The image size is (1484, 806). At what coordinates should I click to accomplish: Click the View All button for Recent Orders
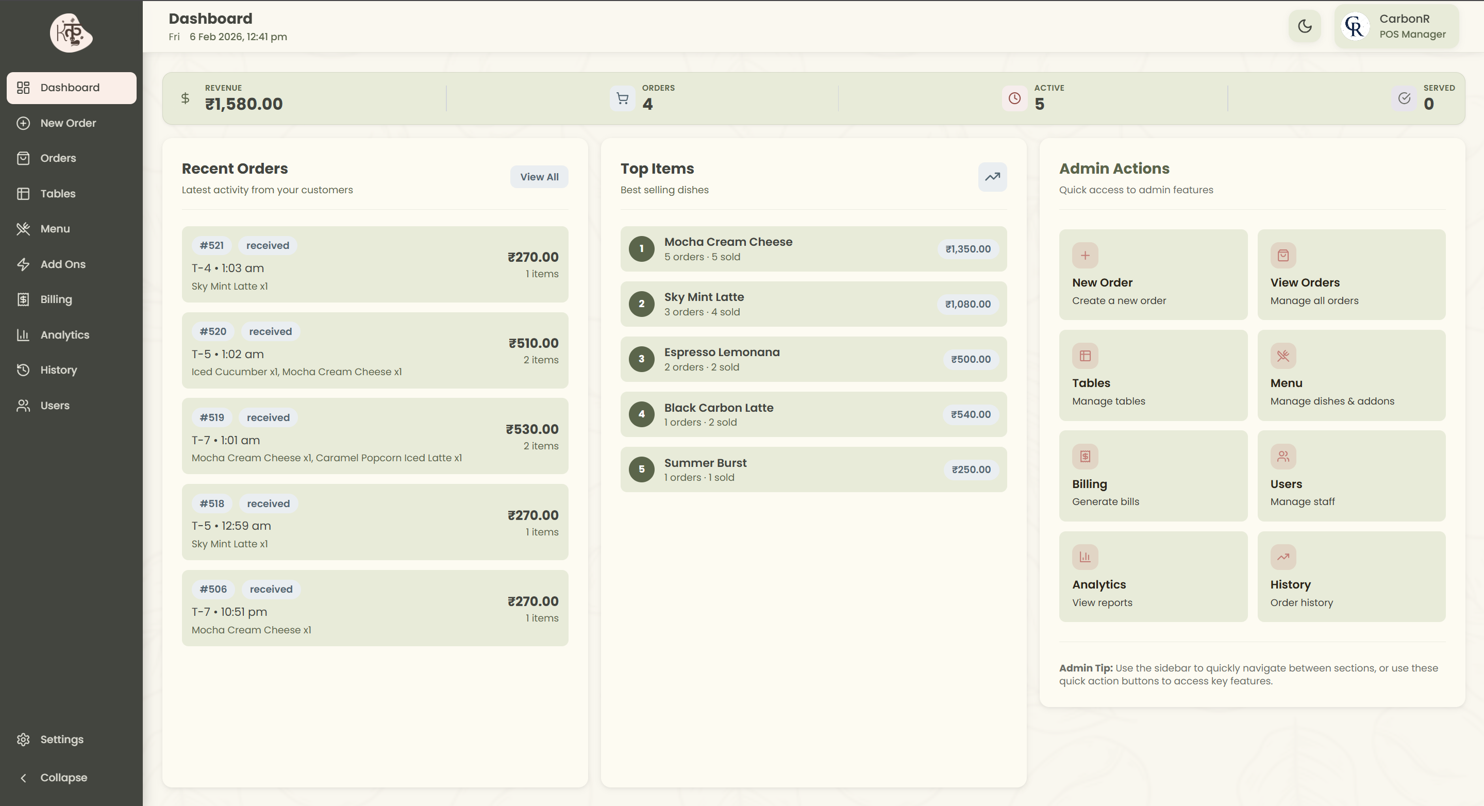(x=539, y=177)
